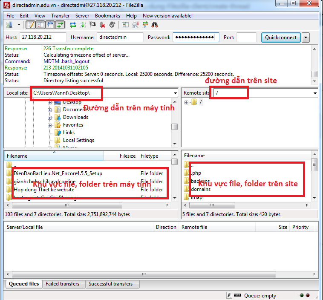
Task: Expand the Desktop node in local tree
Action: click(49, 102)
